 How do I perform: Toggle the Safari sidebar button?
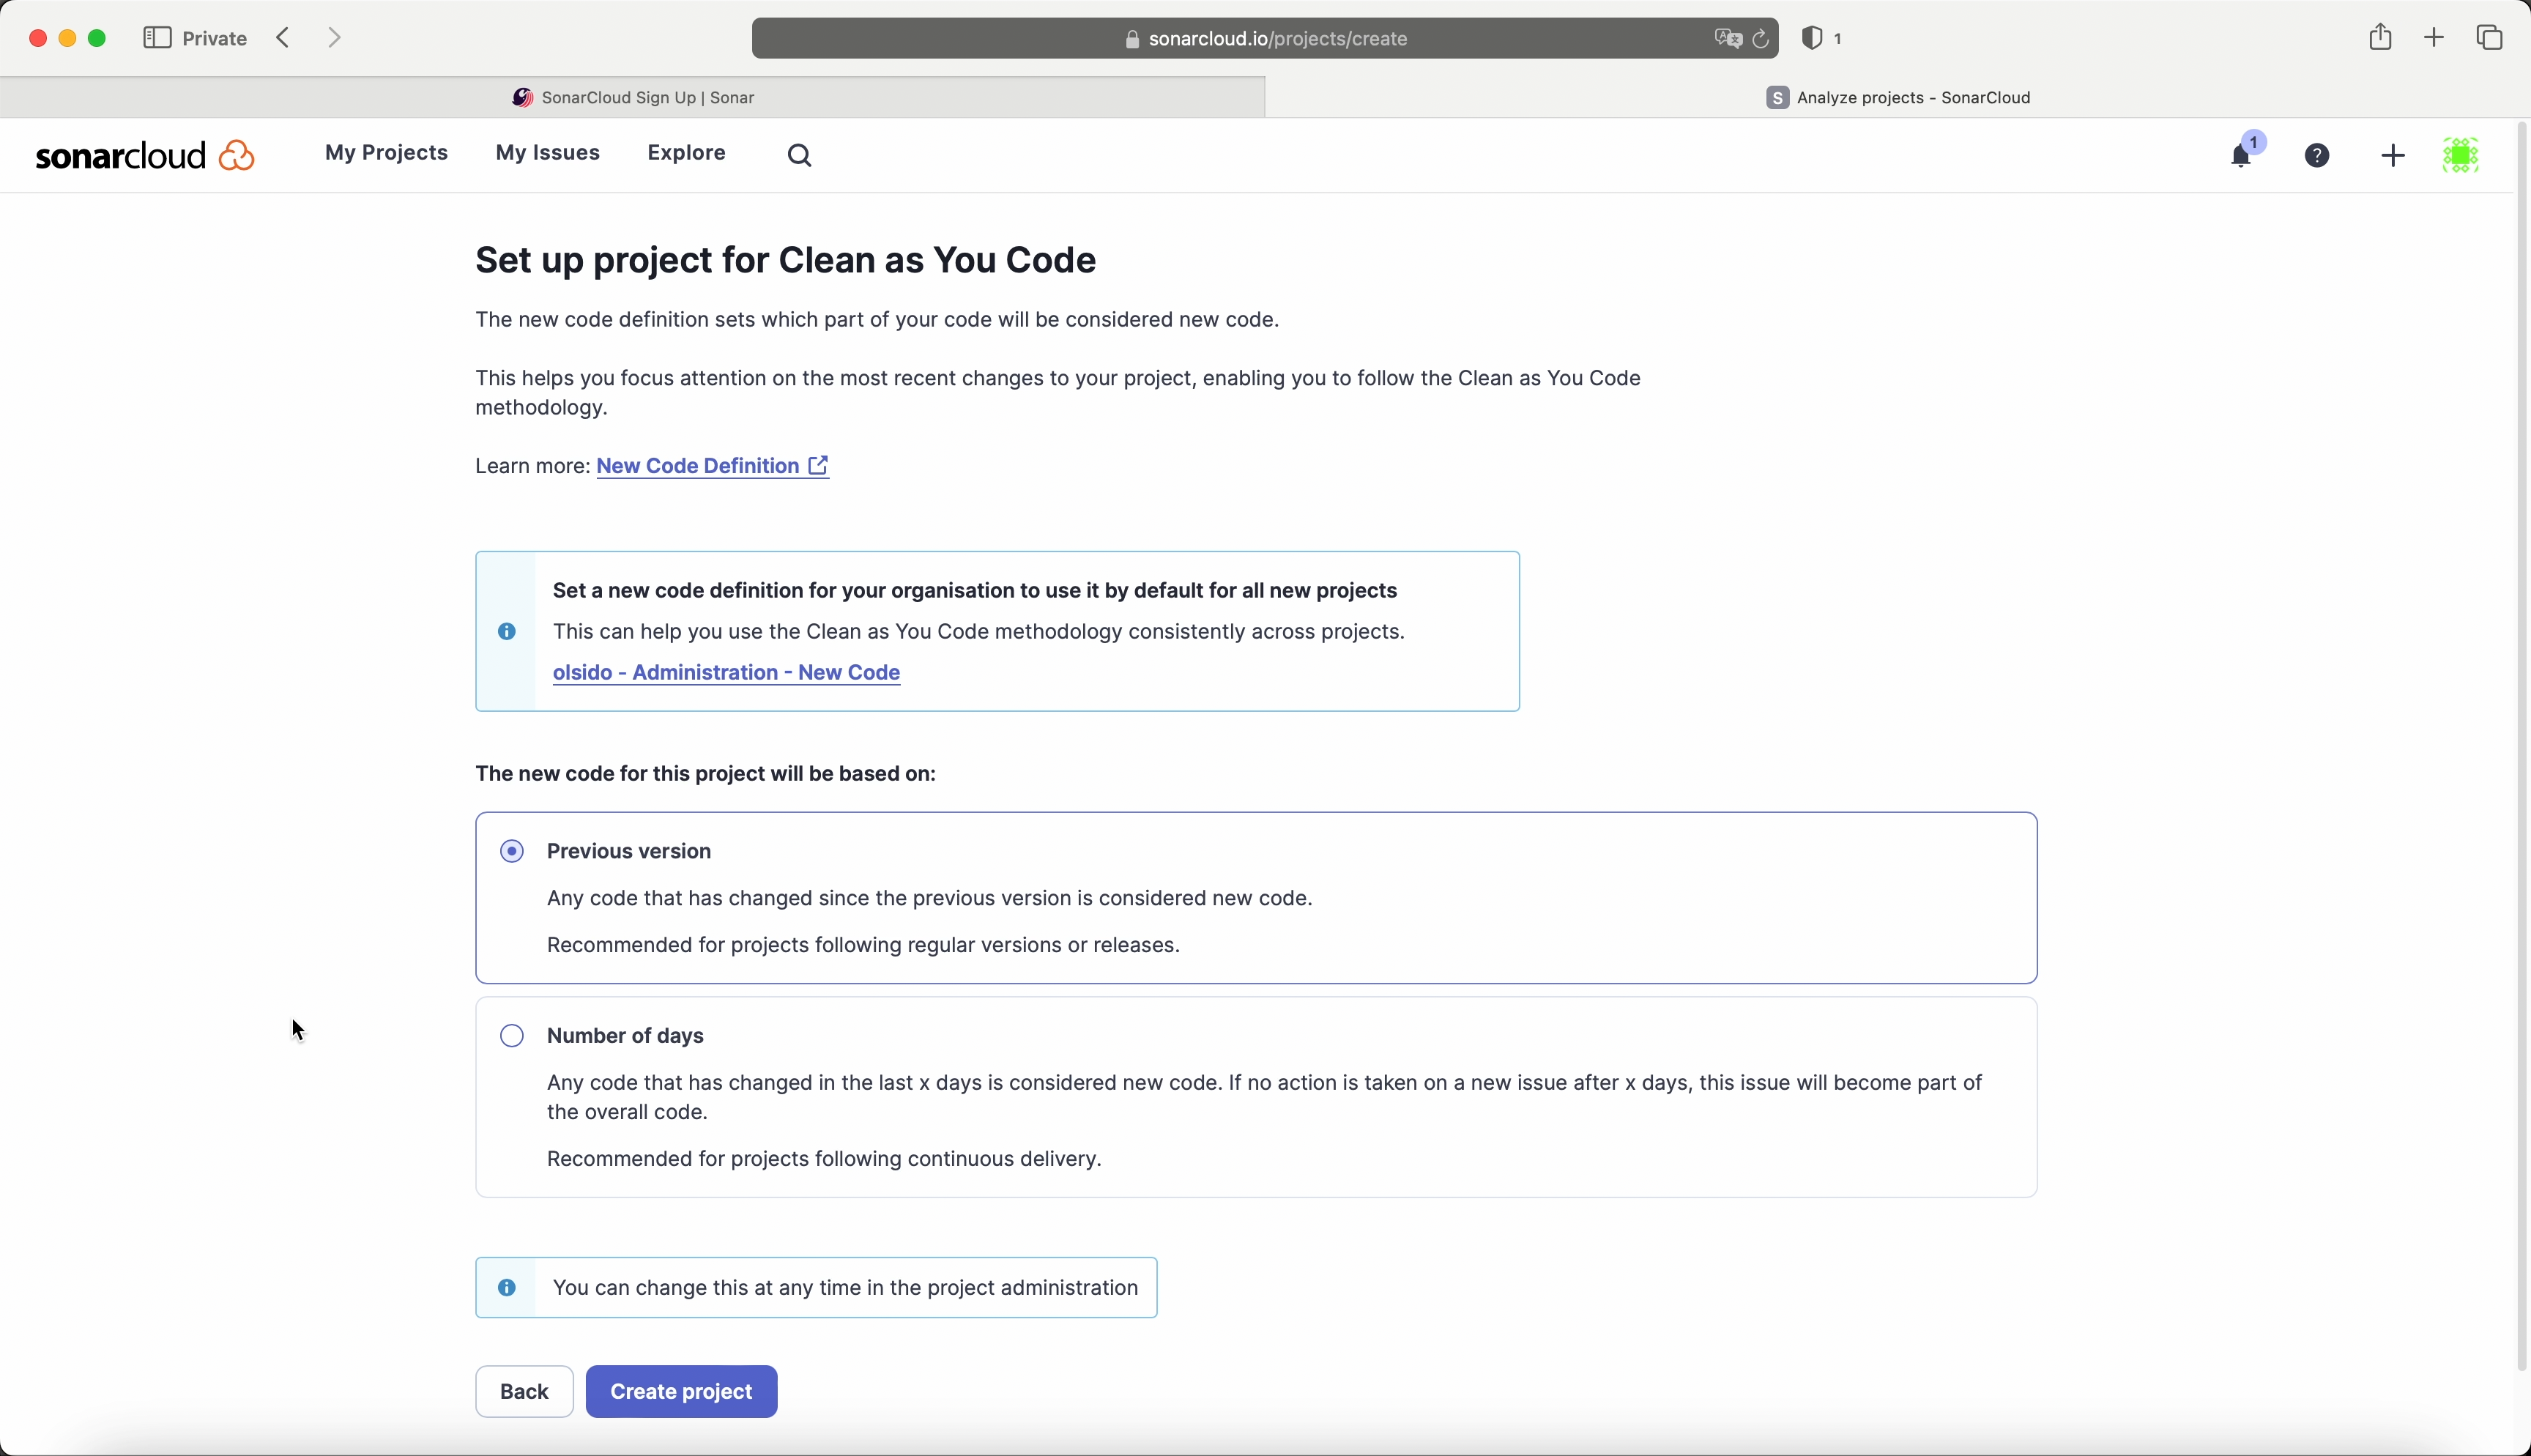157,38
